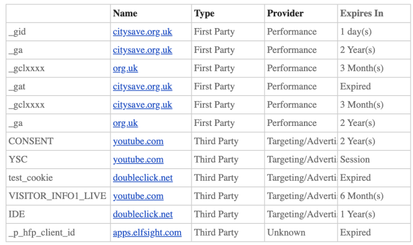Image resolution: width=413 pixels, height=245 pixels.
Task: Click the Name column header
Action: [125, 14]
